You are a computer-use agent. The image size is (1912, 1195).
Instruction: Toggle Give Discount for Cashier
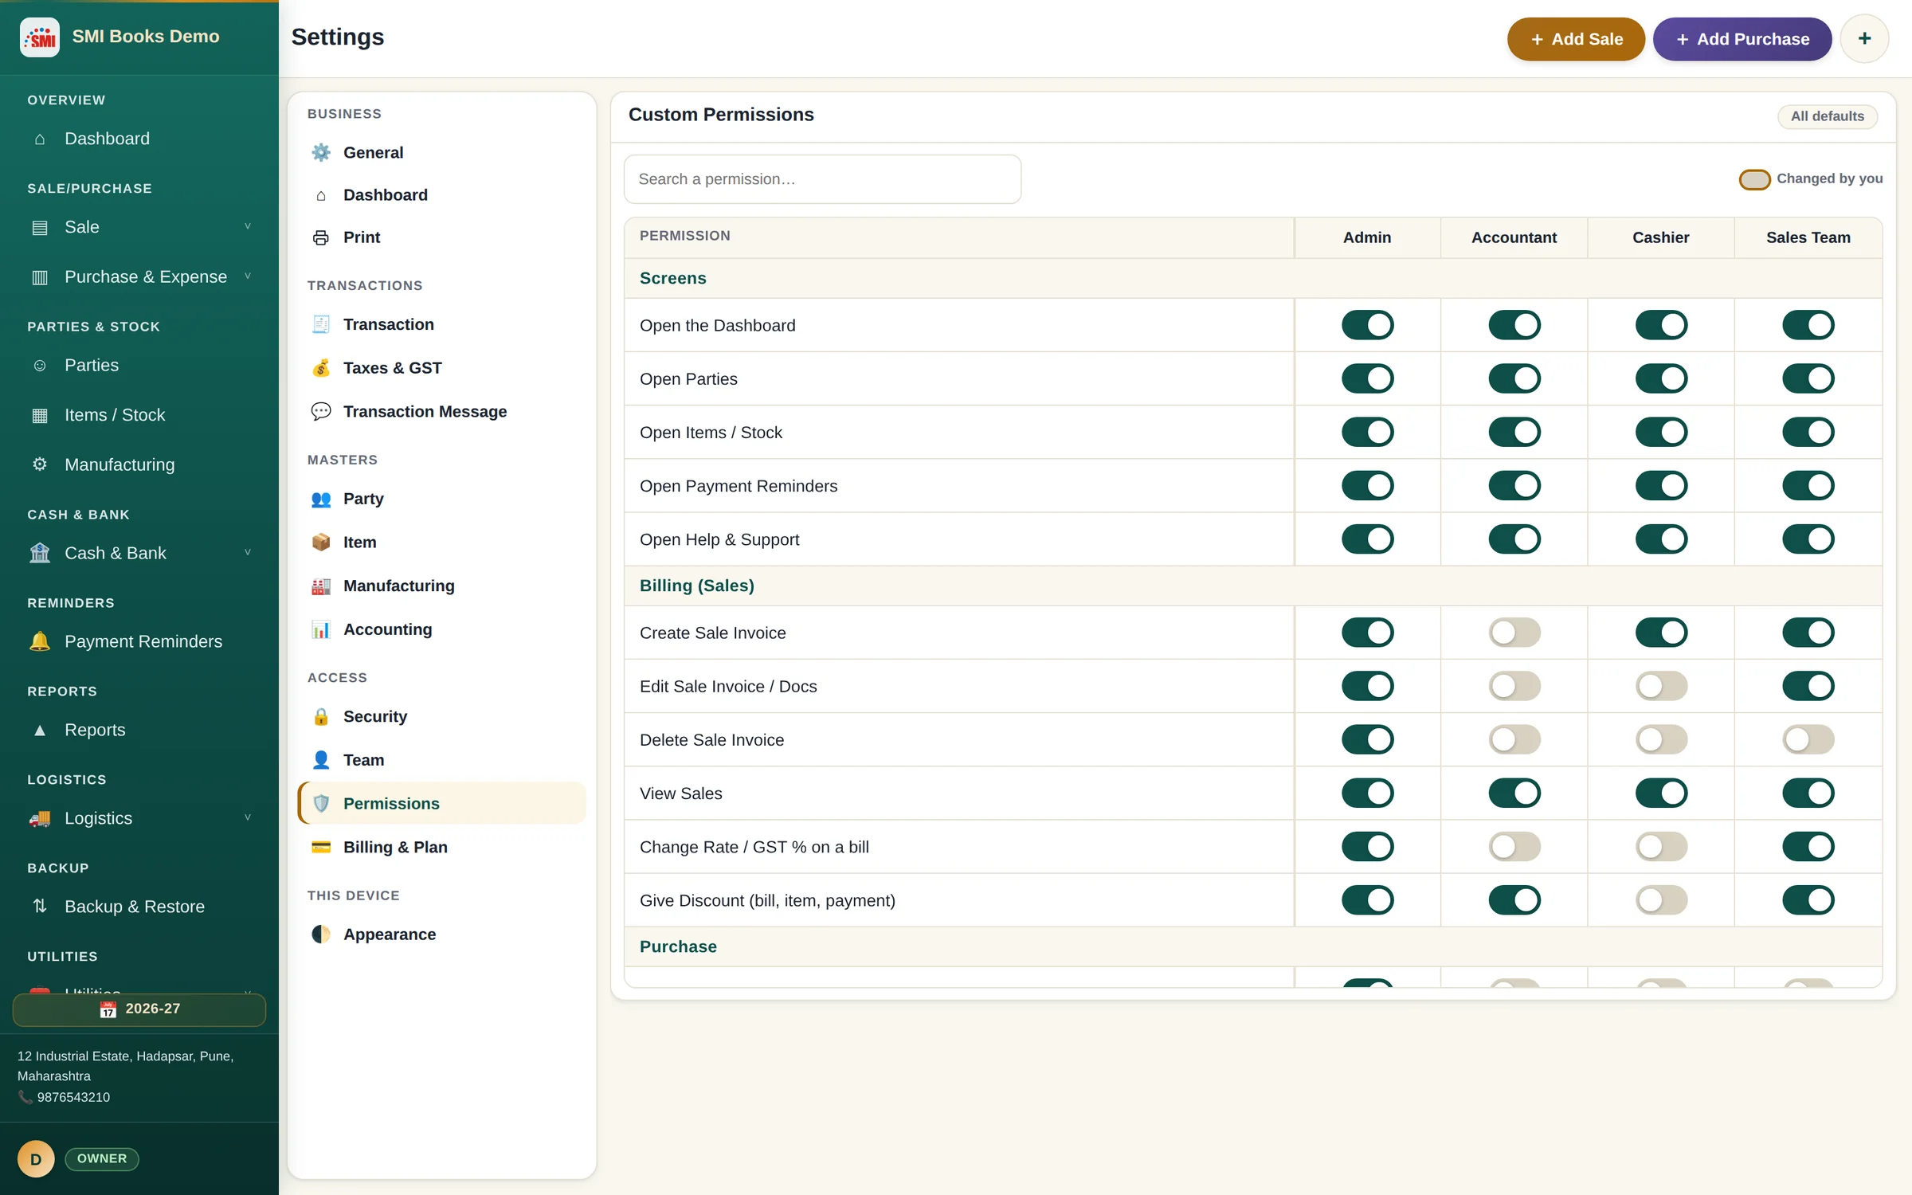pyautogui.click(x=1661, y=900)
